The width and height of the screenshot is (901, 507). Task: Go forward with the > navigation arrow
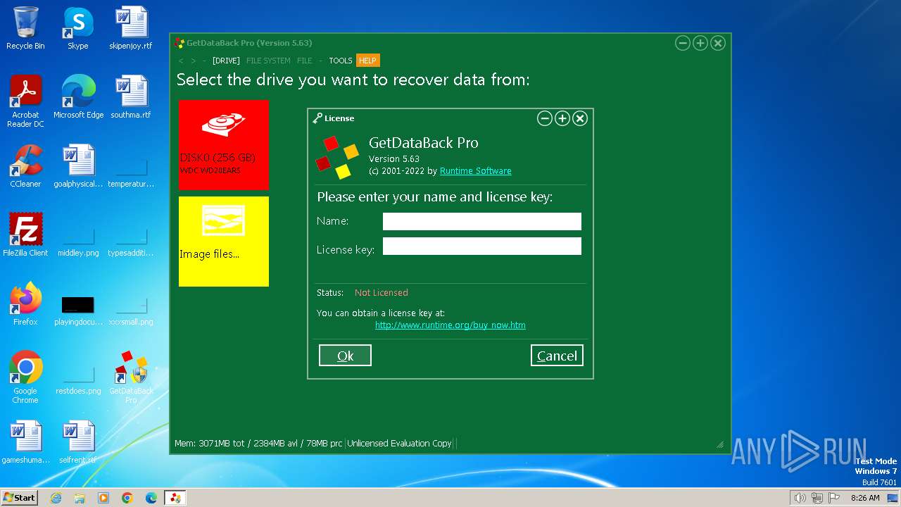click(x=194, y=61)
